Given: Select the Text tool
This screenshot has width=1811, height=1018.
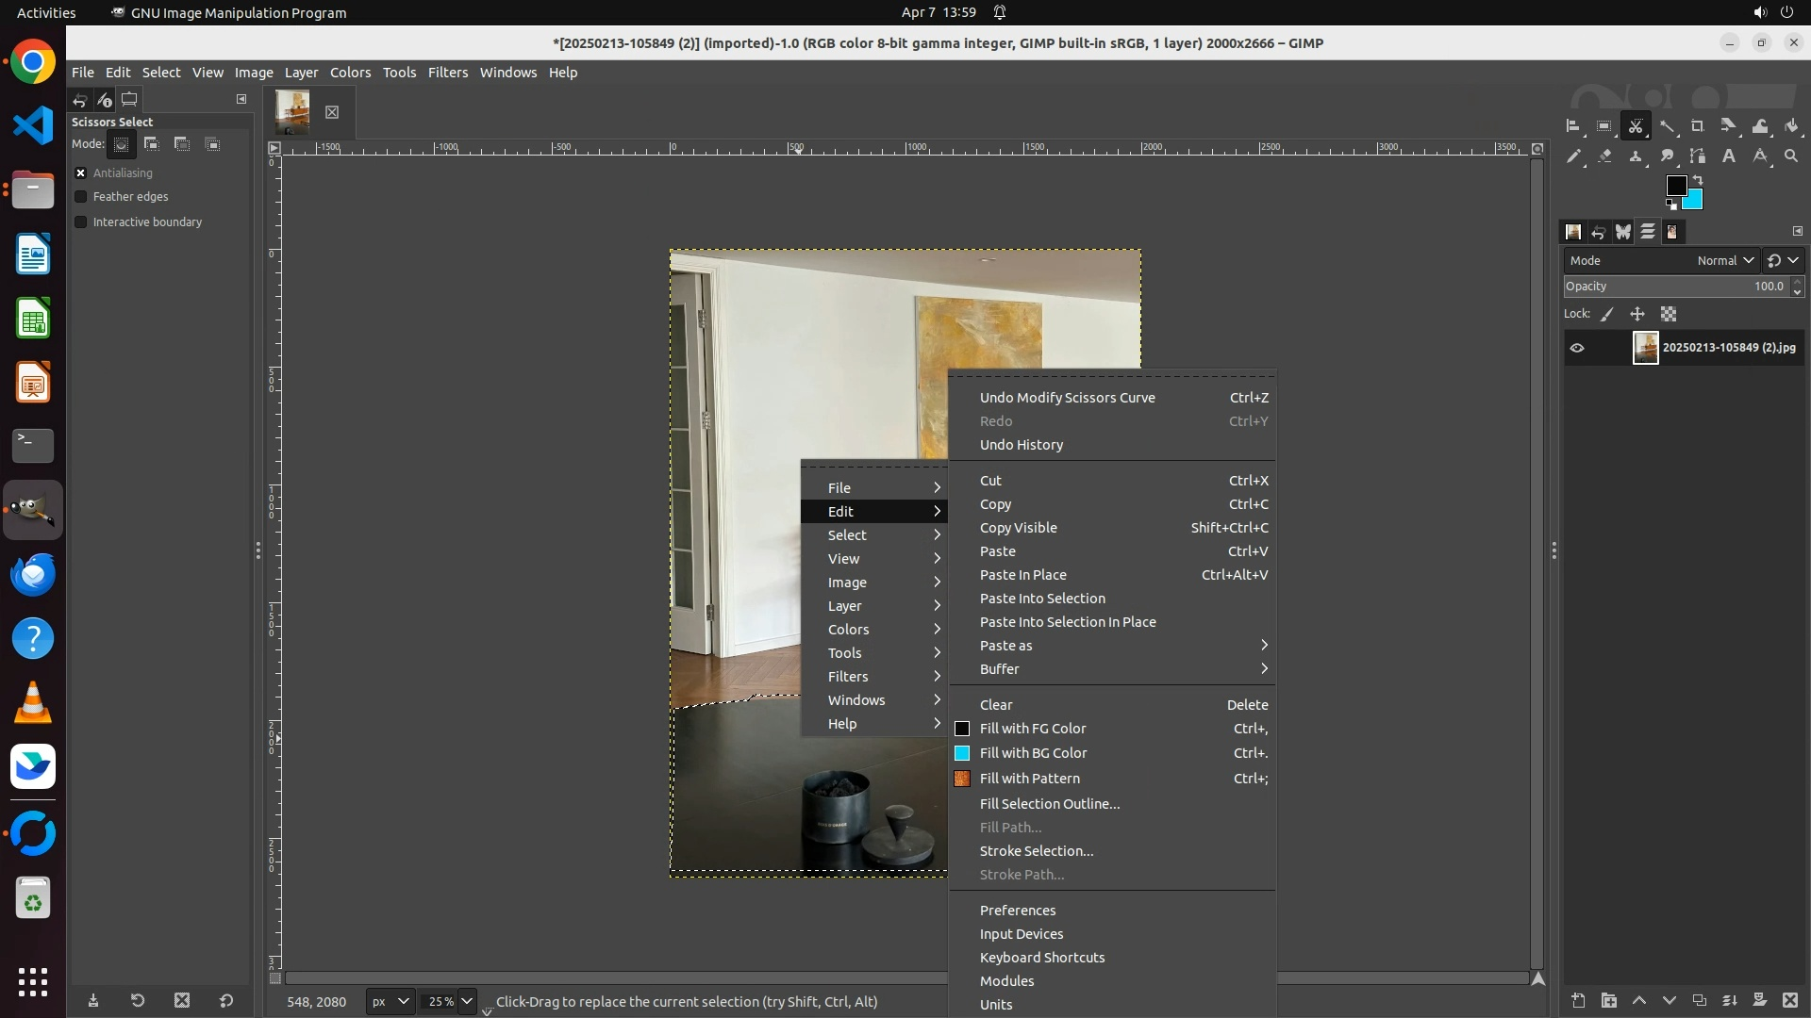Looking at the screenshot, I should 1729,156.
